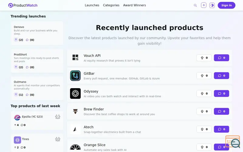The image size is (243, 152).
Task: Open Tines product name
Action: 26,139
